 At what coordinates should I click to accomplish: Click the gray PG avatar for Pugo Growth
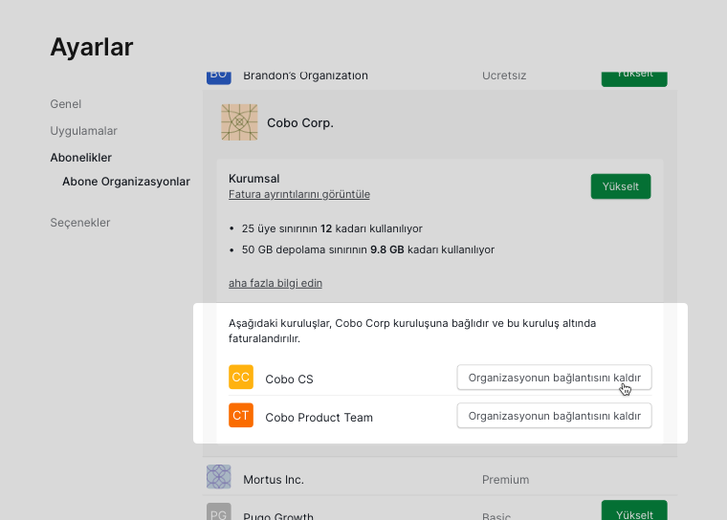coord(219,511)
